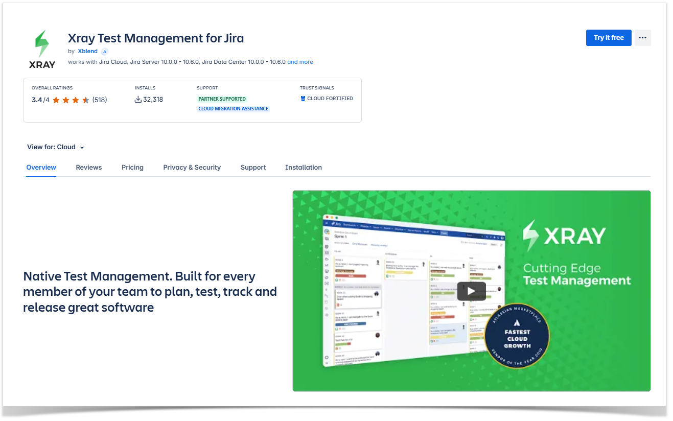Open the Support tab
The width and height of the screenshot is (673, 421).
point(253,167)
